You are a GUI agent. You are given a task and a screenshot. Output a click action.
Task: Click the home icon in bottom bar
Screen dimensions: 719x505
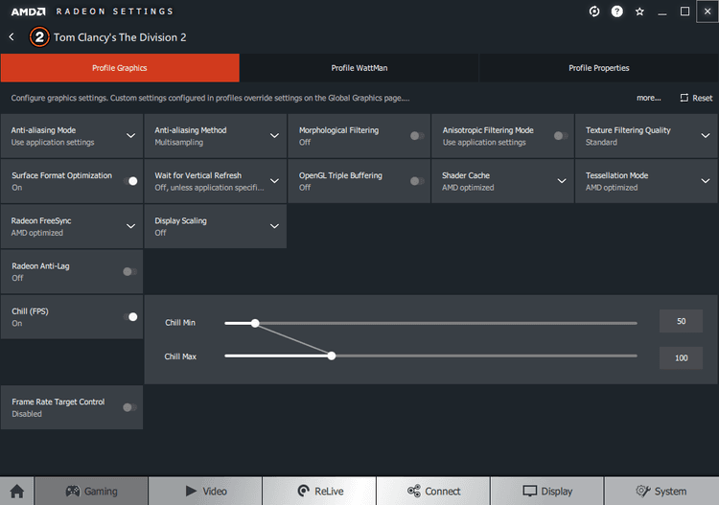click(17, 491)
